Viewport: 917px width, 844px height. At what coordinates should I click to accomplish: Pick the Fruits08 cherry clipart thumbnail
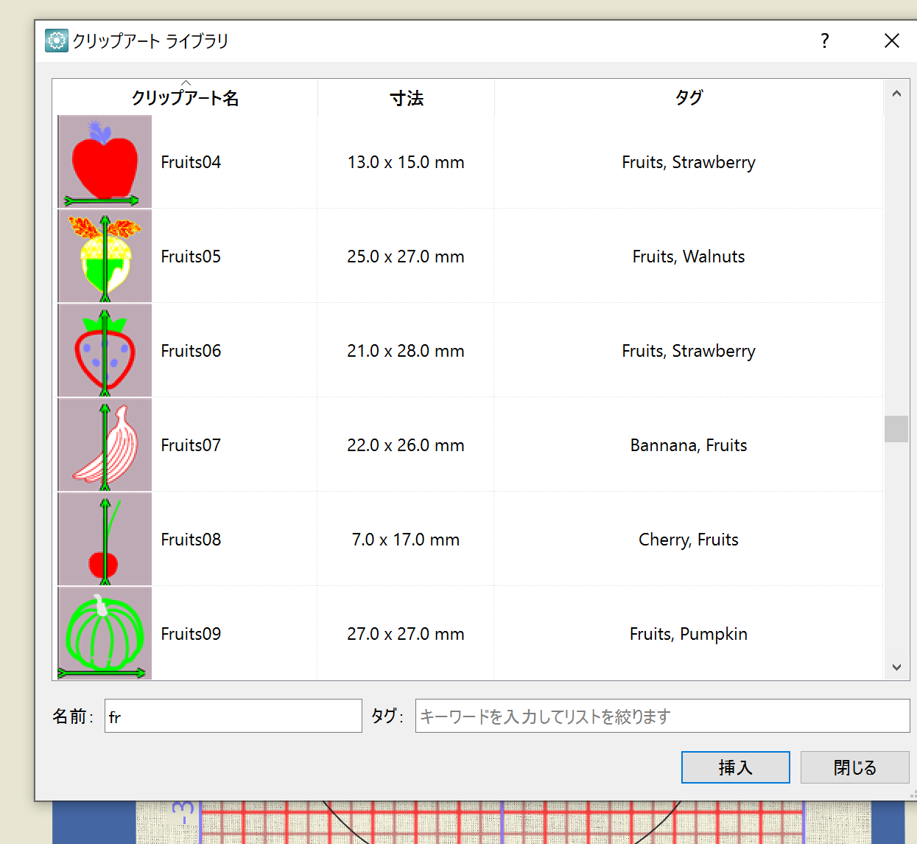click(x=105, y=539)
